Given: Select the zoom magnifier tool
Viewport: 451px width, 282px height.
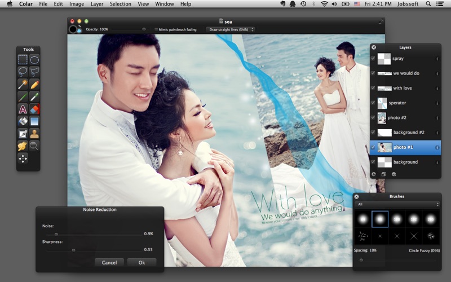Looking at the screenshot, I should click(x=34, y=146).
